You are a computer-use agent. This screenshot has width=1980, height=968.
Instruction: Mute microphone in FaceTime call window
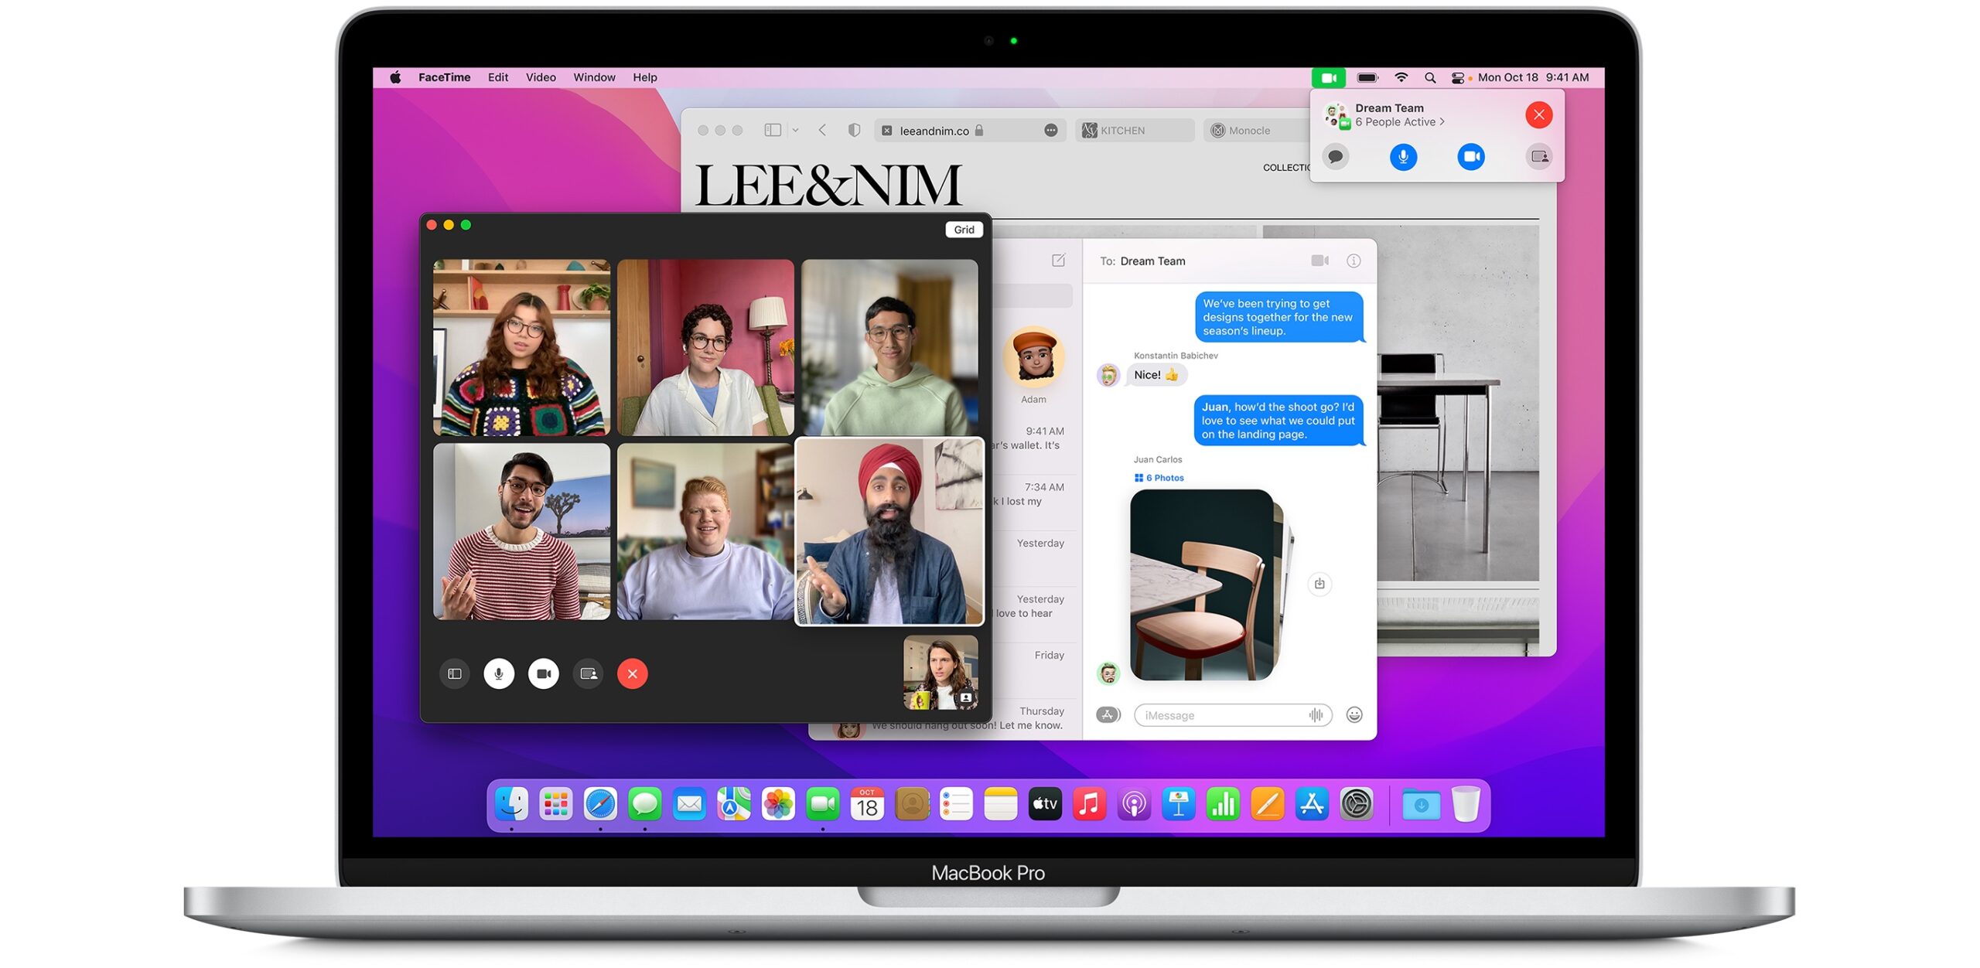pos(499,673)
